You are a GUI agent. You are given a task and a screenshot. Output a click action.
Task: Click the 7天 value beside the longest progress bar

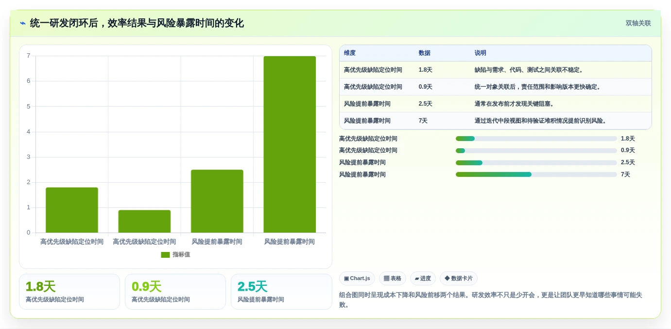click(x=625, y=174)
